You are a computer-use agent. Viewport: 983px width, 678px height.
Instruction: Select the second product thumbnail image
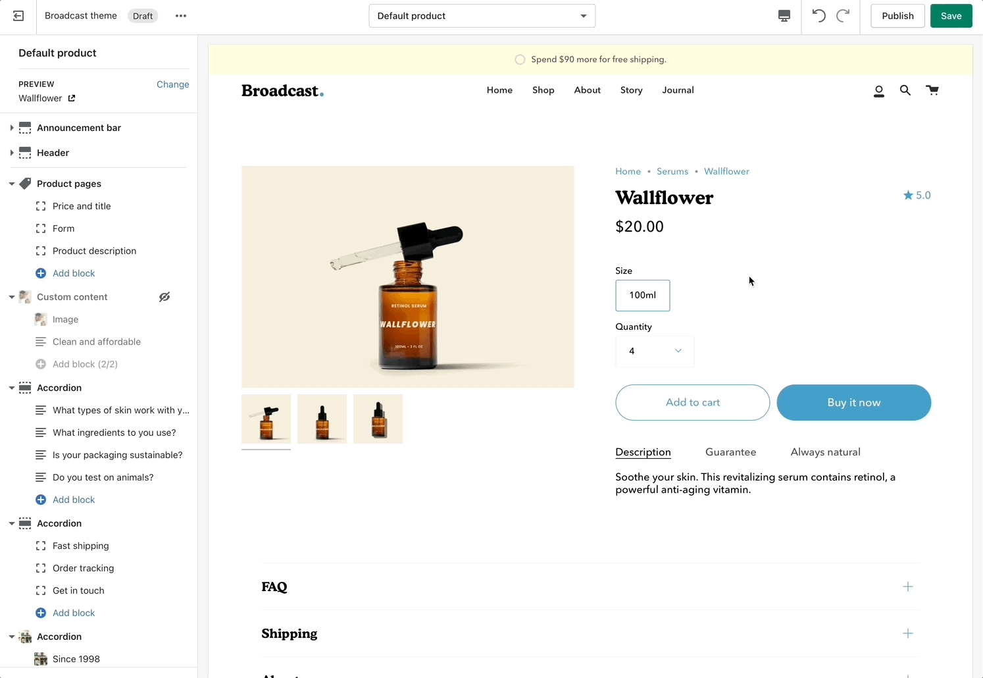pyautogui.click(x=322, y=419)
